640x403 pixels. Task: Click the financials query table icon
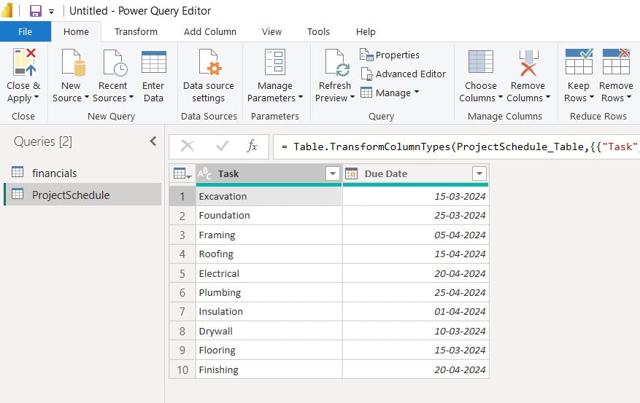[18, 173]
